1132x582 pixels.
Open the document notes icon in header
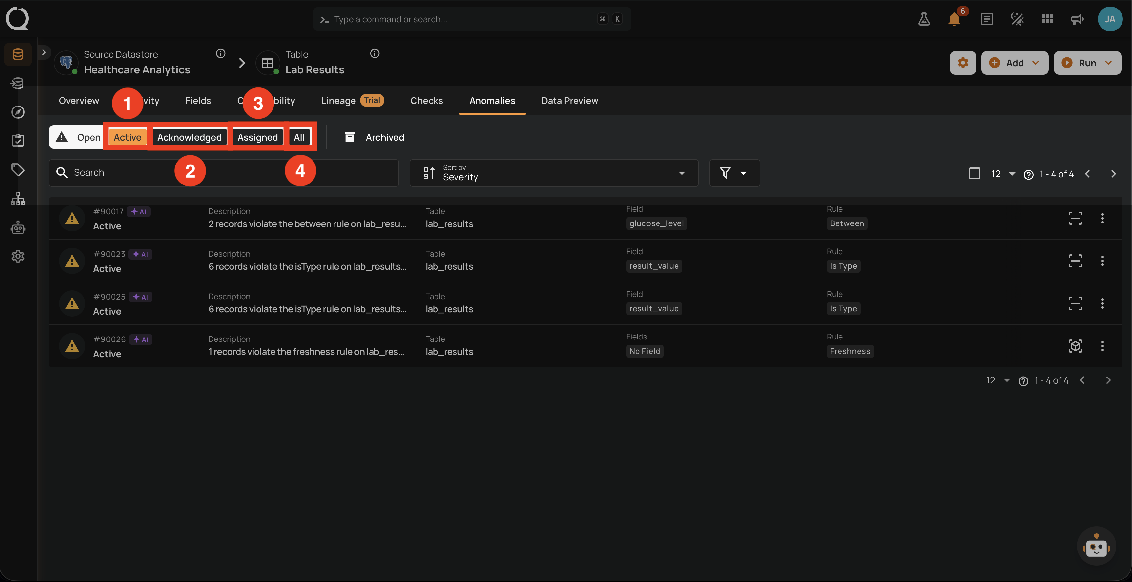pyautogui.click(x=986, y=19)
